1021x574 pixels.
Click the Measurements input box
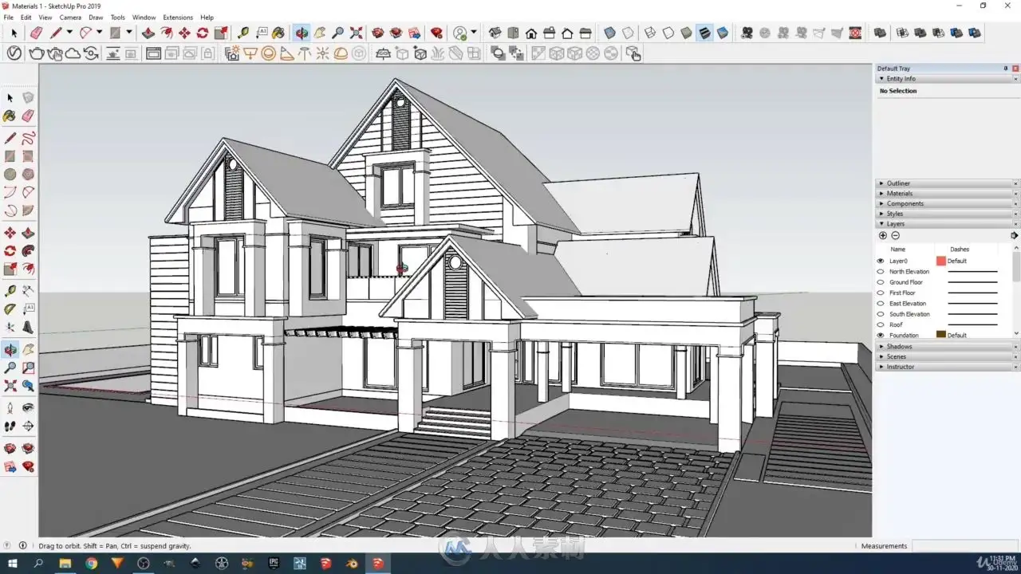point(965,546)
